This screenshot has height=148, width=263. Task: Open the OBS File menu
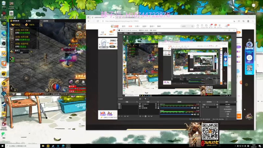tap(120, 33)
